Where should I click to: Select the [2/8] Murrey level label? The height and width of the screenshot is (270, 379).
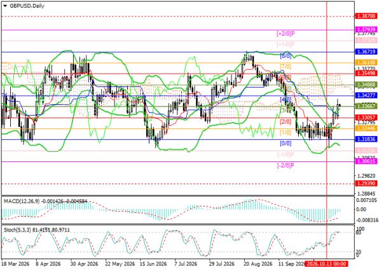pos(286,122)
